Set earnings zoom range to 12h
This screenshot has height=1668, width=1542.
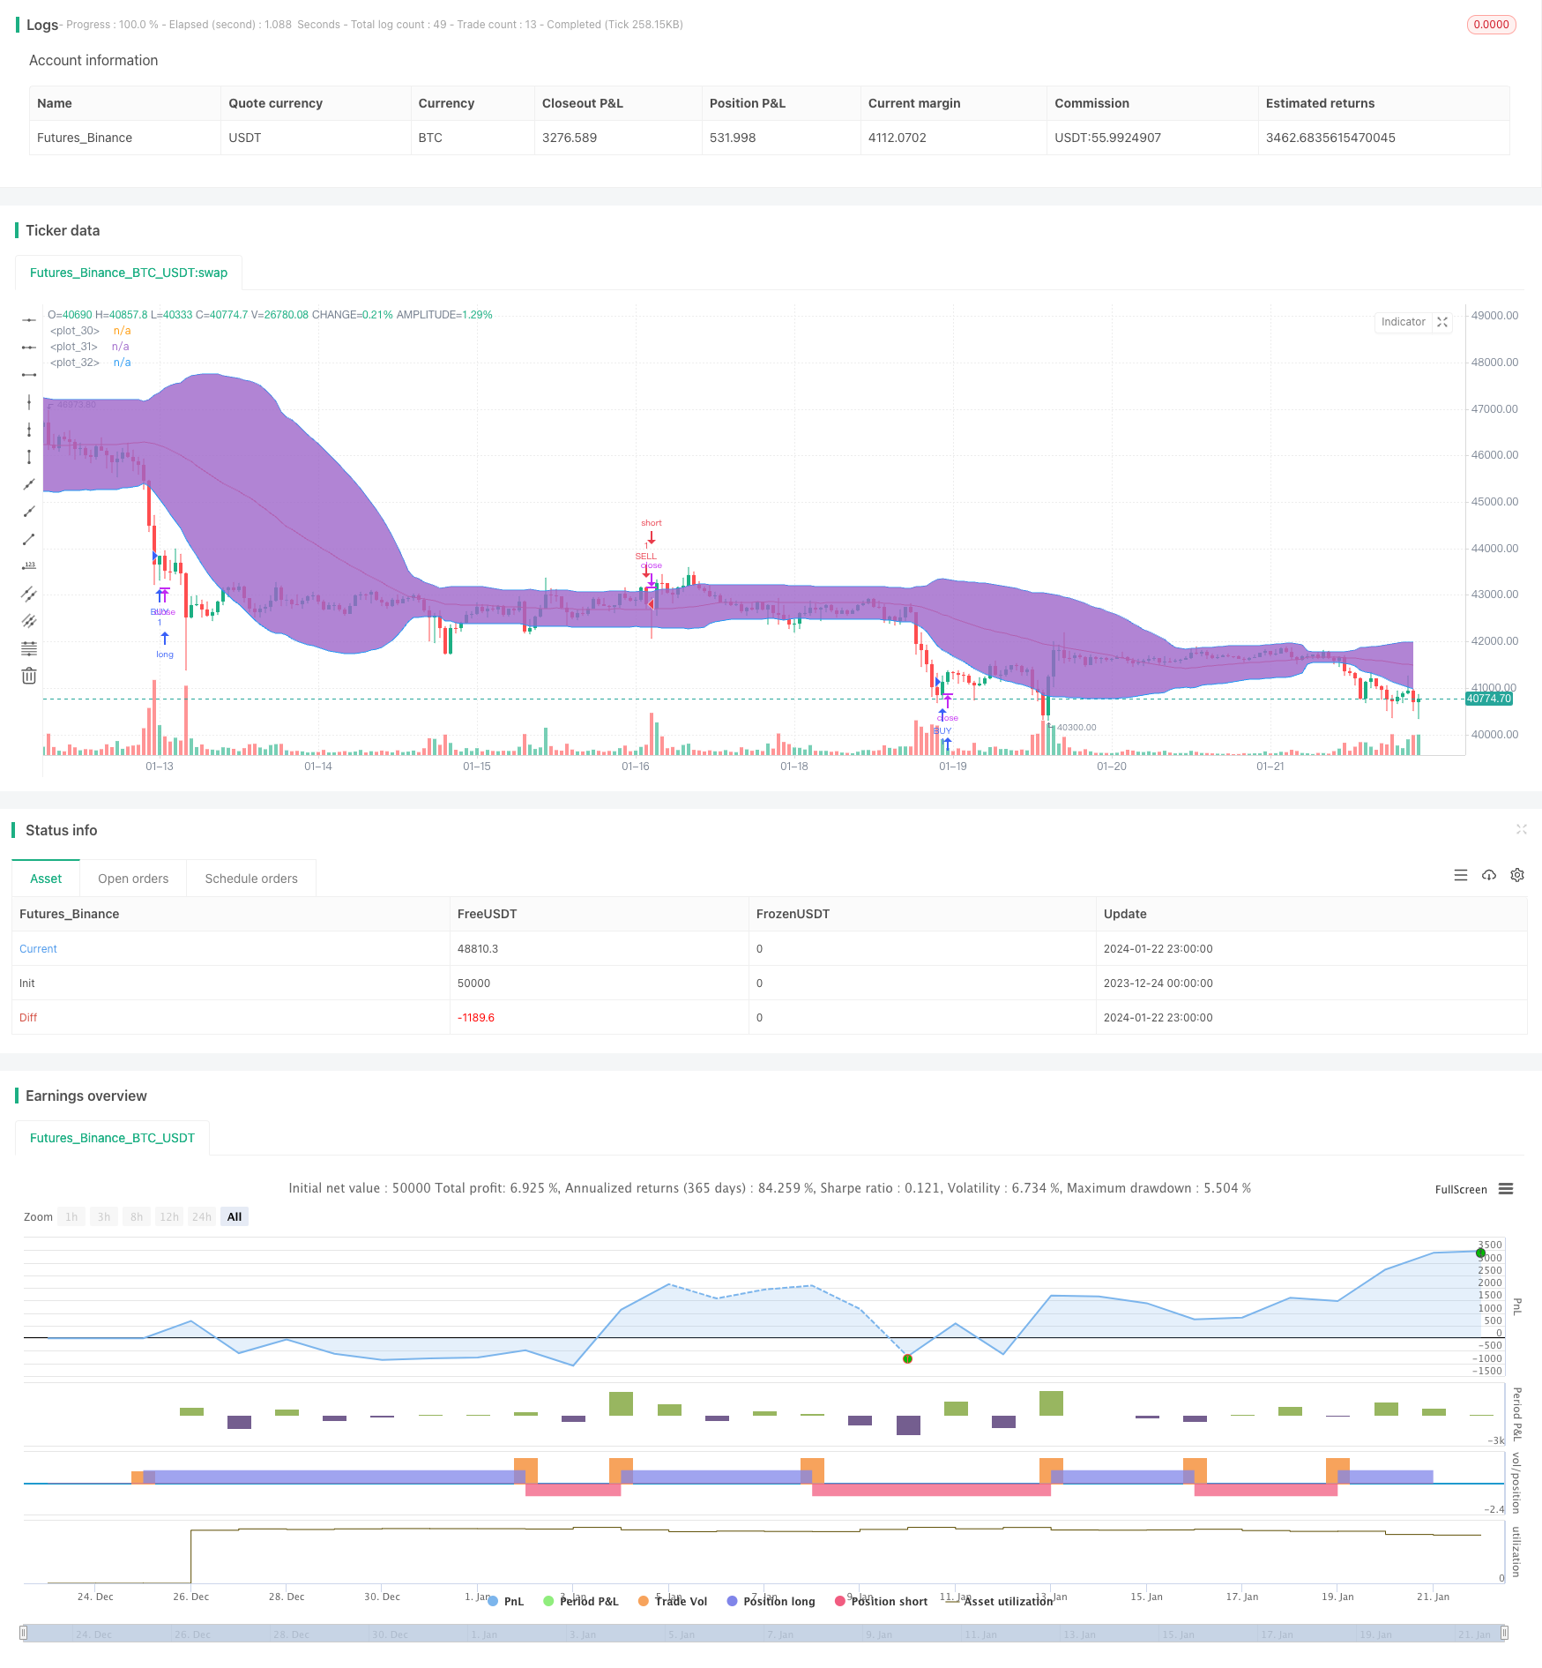169,1216
